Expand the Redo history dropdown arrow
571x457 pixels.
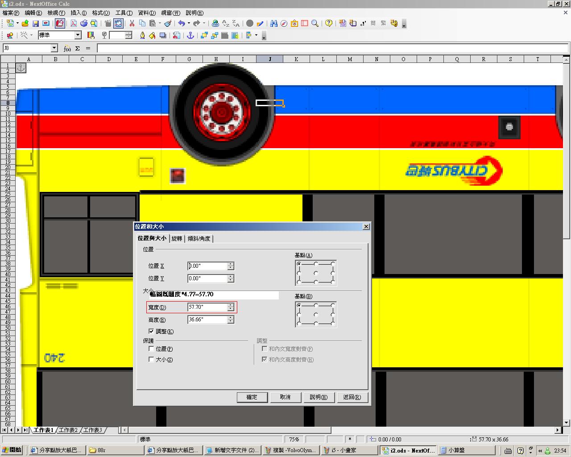point(204,24)
